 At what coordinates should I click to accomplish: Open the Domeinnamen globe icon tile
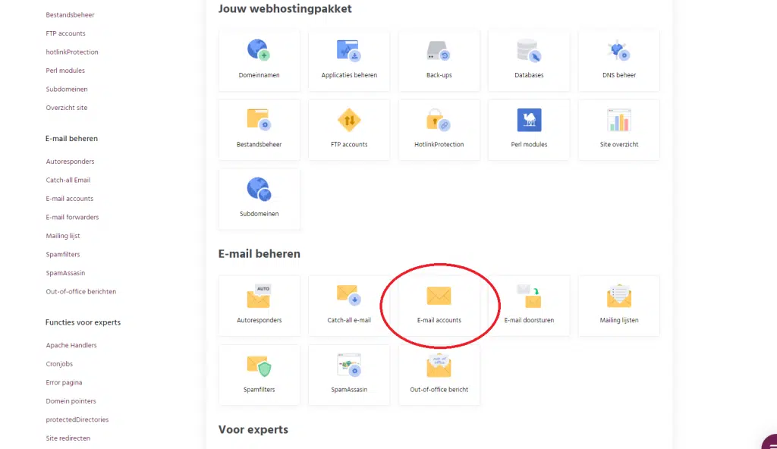pyautogui.click(x=259, y=51)
